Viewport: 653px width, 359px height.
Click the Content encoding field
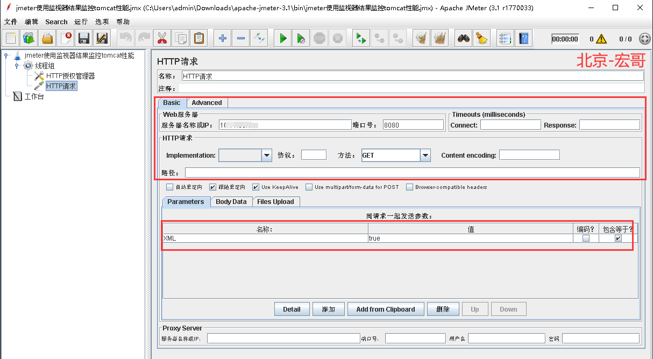(x=529, y=155)
